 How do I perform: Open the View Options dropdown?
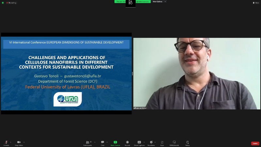coord(158,2)
